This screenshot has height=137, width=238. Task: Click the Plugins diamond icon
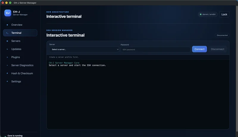(7, 57)
